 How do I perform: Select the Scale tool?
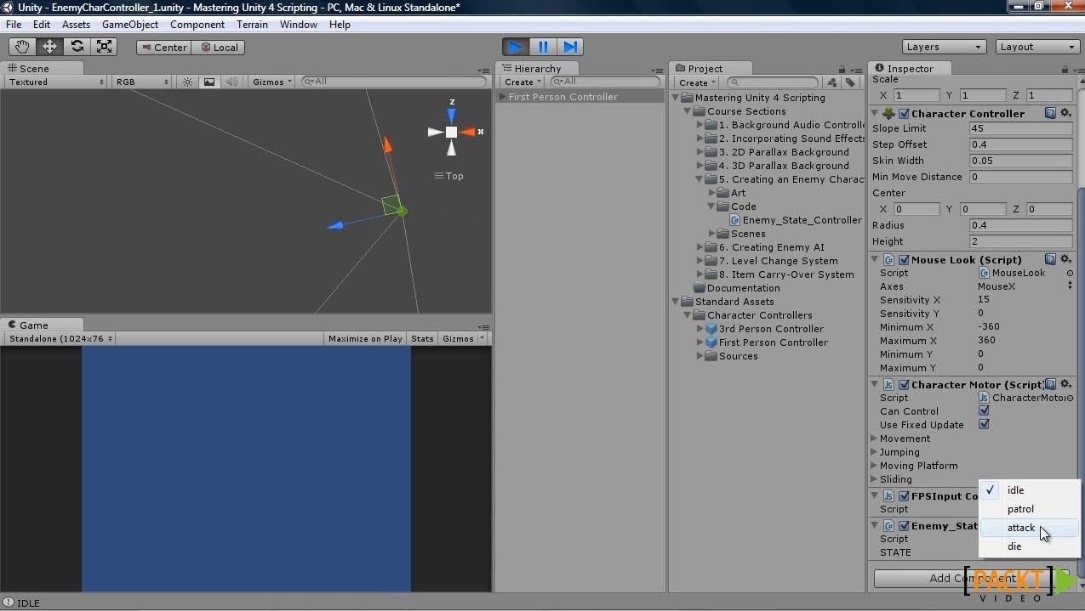point(104,47)
